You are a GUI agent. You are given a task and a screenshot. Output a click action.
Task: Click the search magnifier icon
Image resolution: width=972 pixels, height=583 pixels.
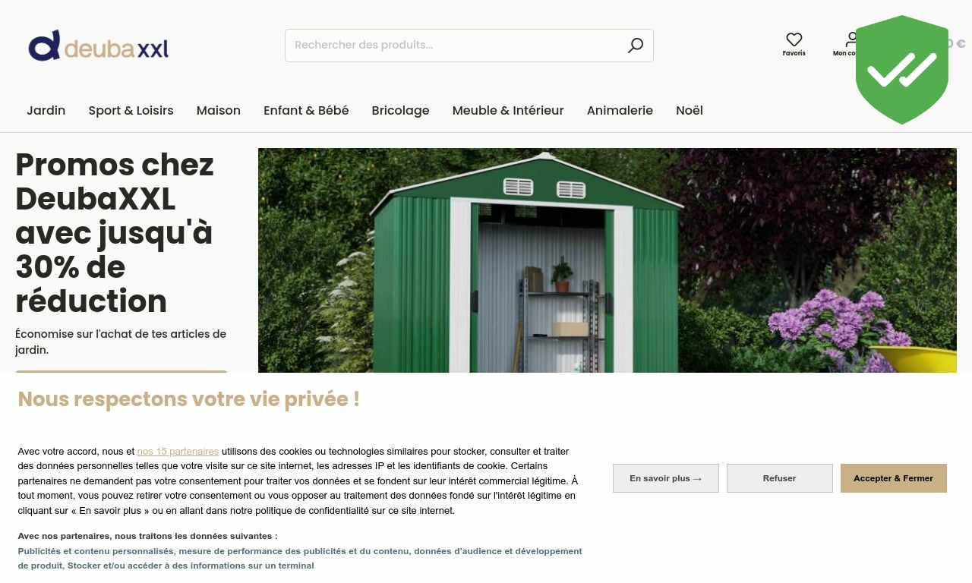(635, 46)
